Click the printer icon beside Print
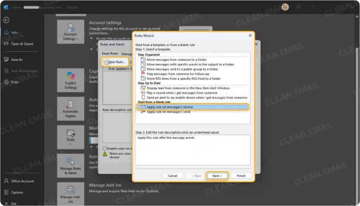Viewport: 360px width, 206px height. [x=6, y=82]
